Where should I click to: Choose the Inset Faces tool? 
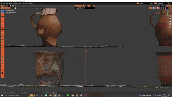pyautogui.click(x=3, y=45)
